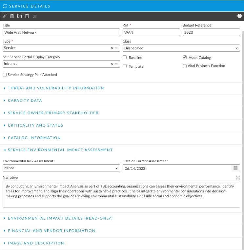
Task: Click the clipboard paste icon
Action: point(27,16)
